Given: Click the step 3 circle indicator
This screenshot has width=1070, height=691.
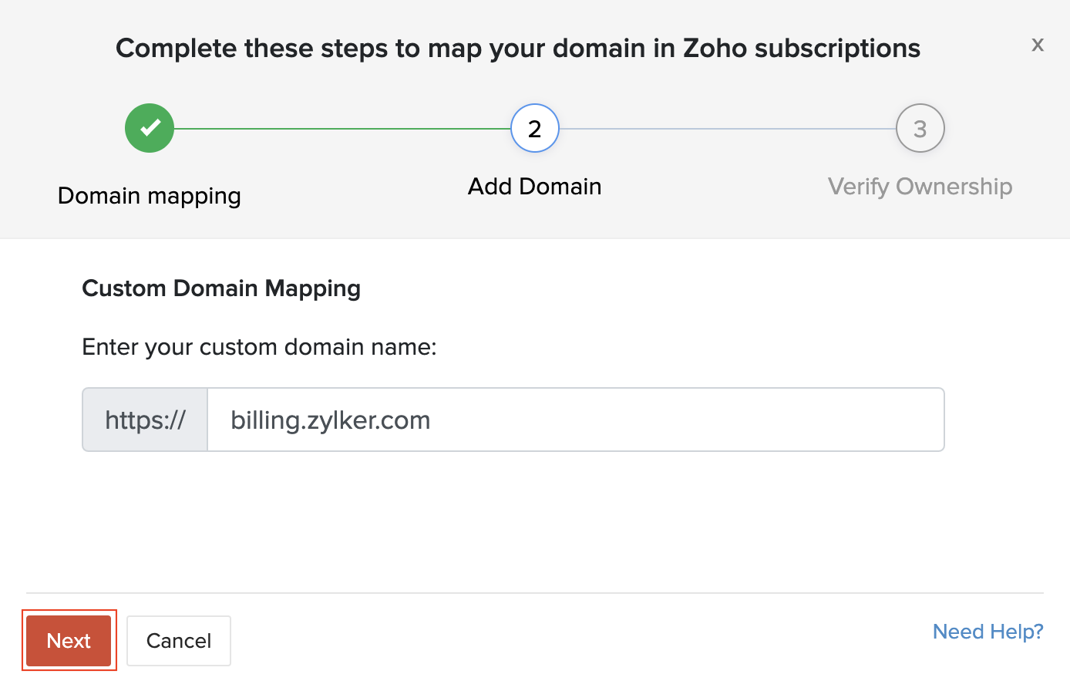Looking at the screenshot, I should click(x=920, y=129).
